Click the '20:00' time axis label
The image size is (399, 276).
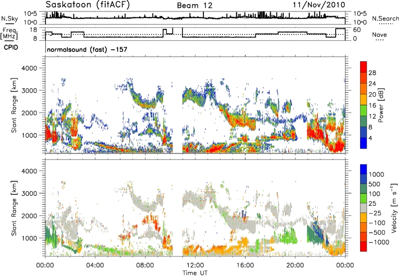point(295,266)
